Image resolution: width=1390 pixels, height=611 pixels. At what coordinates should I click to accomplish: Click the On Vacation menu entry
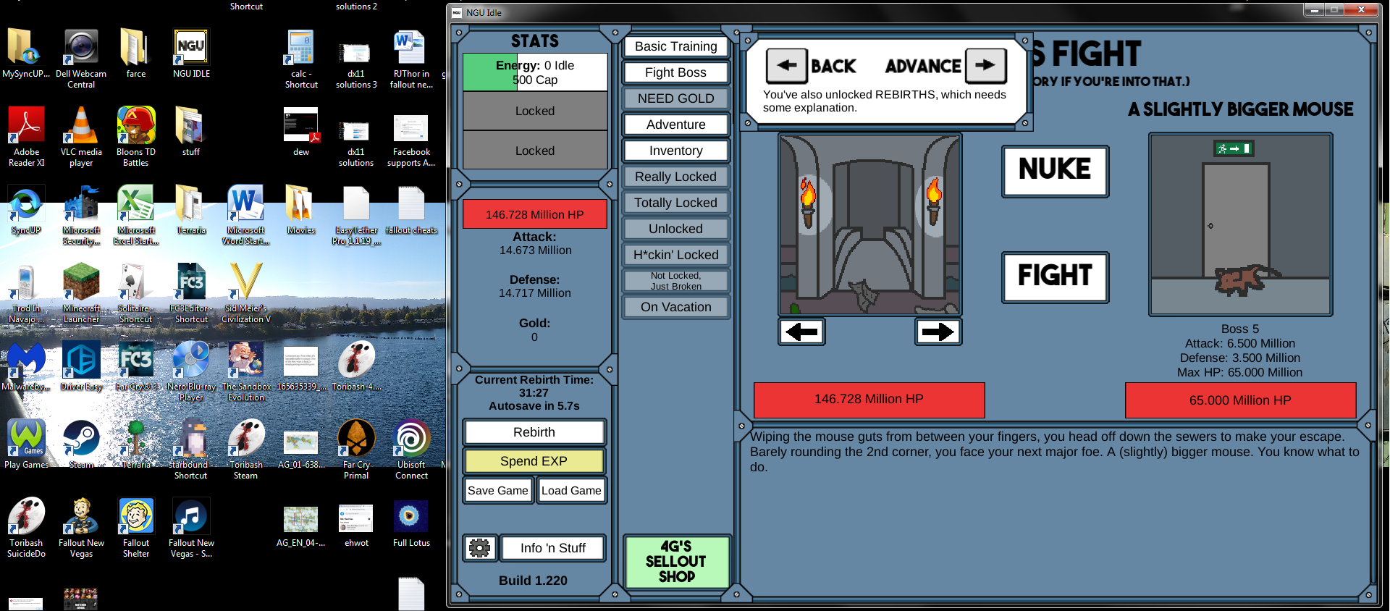pyautogui.click(x=675, y=307)
